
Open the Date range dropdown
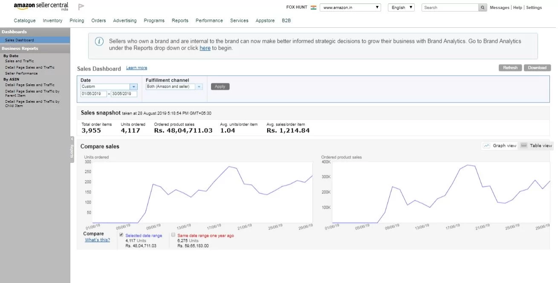(x=133, y=87)
